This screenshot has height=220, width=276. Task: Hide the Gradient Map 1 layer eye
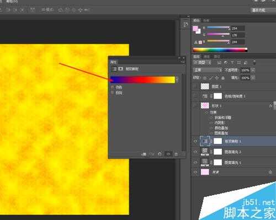click(195, 141)
